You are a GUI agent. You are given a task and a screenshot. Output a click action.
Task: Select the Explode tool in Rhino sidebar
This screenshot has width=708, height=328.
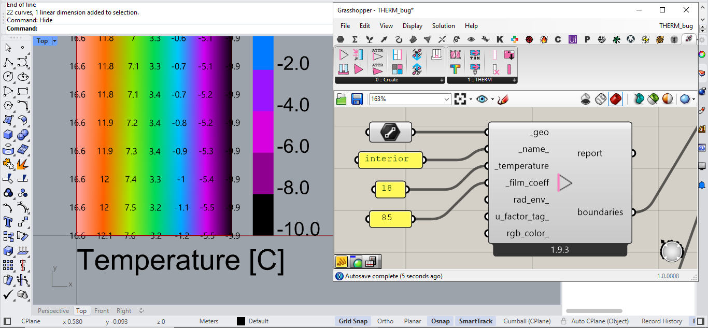(23, 164)
